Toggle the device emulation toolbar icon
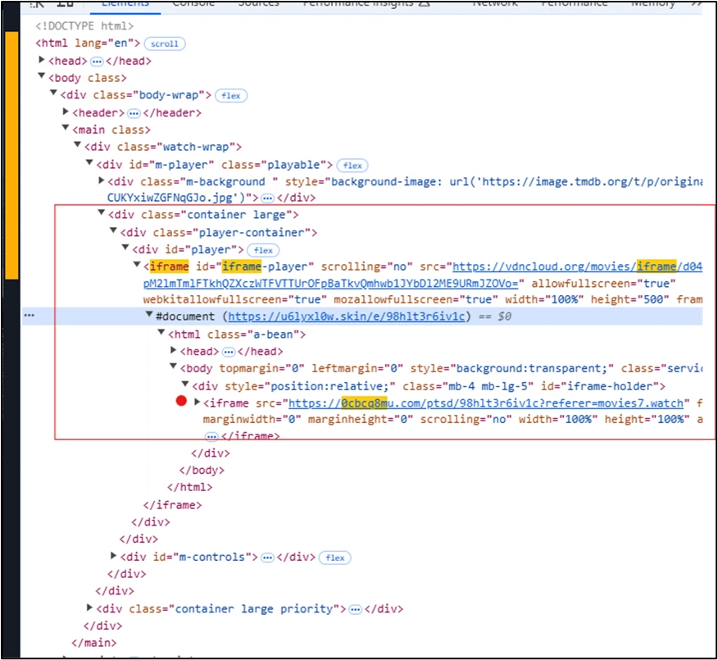The image size is (718, 660). click(64, 4)
